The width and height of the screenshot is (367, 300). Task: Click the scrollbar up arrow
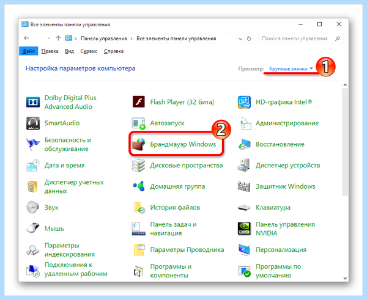tap(345, 85)
